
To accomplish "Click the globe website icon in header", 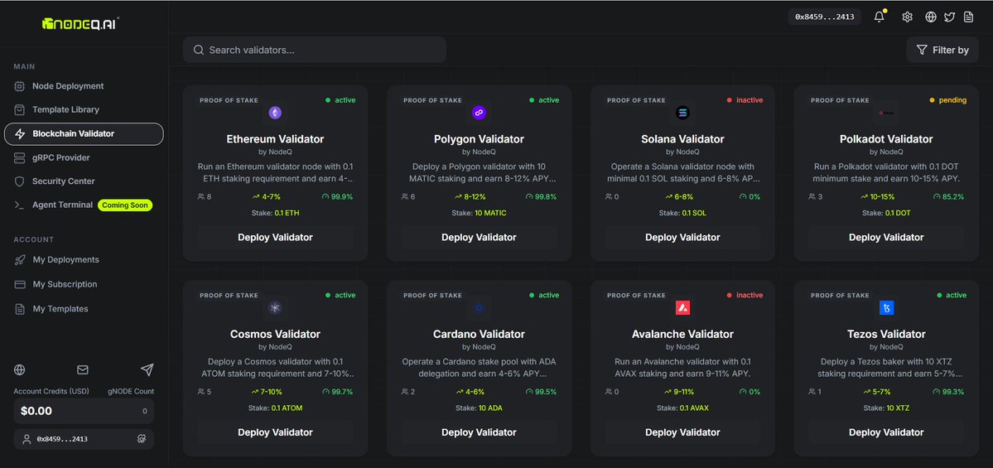I will click(930, 17).
